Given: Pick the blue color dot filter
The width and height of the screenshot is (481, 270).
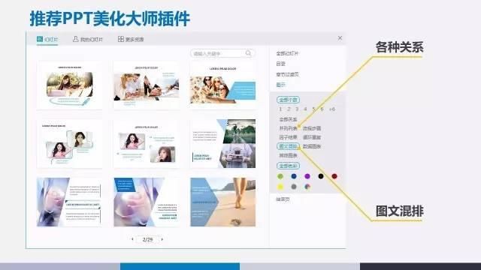Looking at the screenshot, I should pos(294,176).
